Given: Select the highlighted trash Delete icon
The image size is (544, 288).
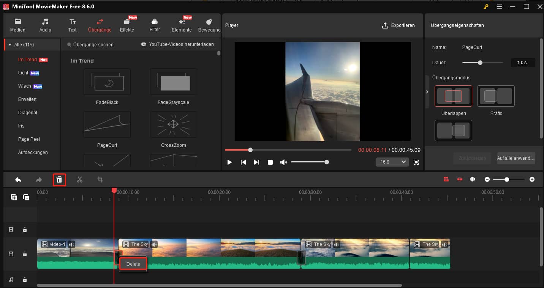Looking at the screenshot, I should click(x=59, y=179).
